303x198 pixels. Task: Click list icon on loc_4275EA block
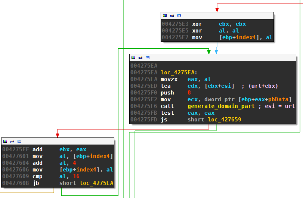tap(148, 58)
